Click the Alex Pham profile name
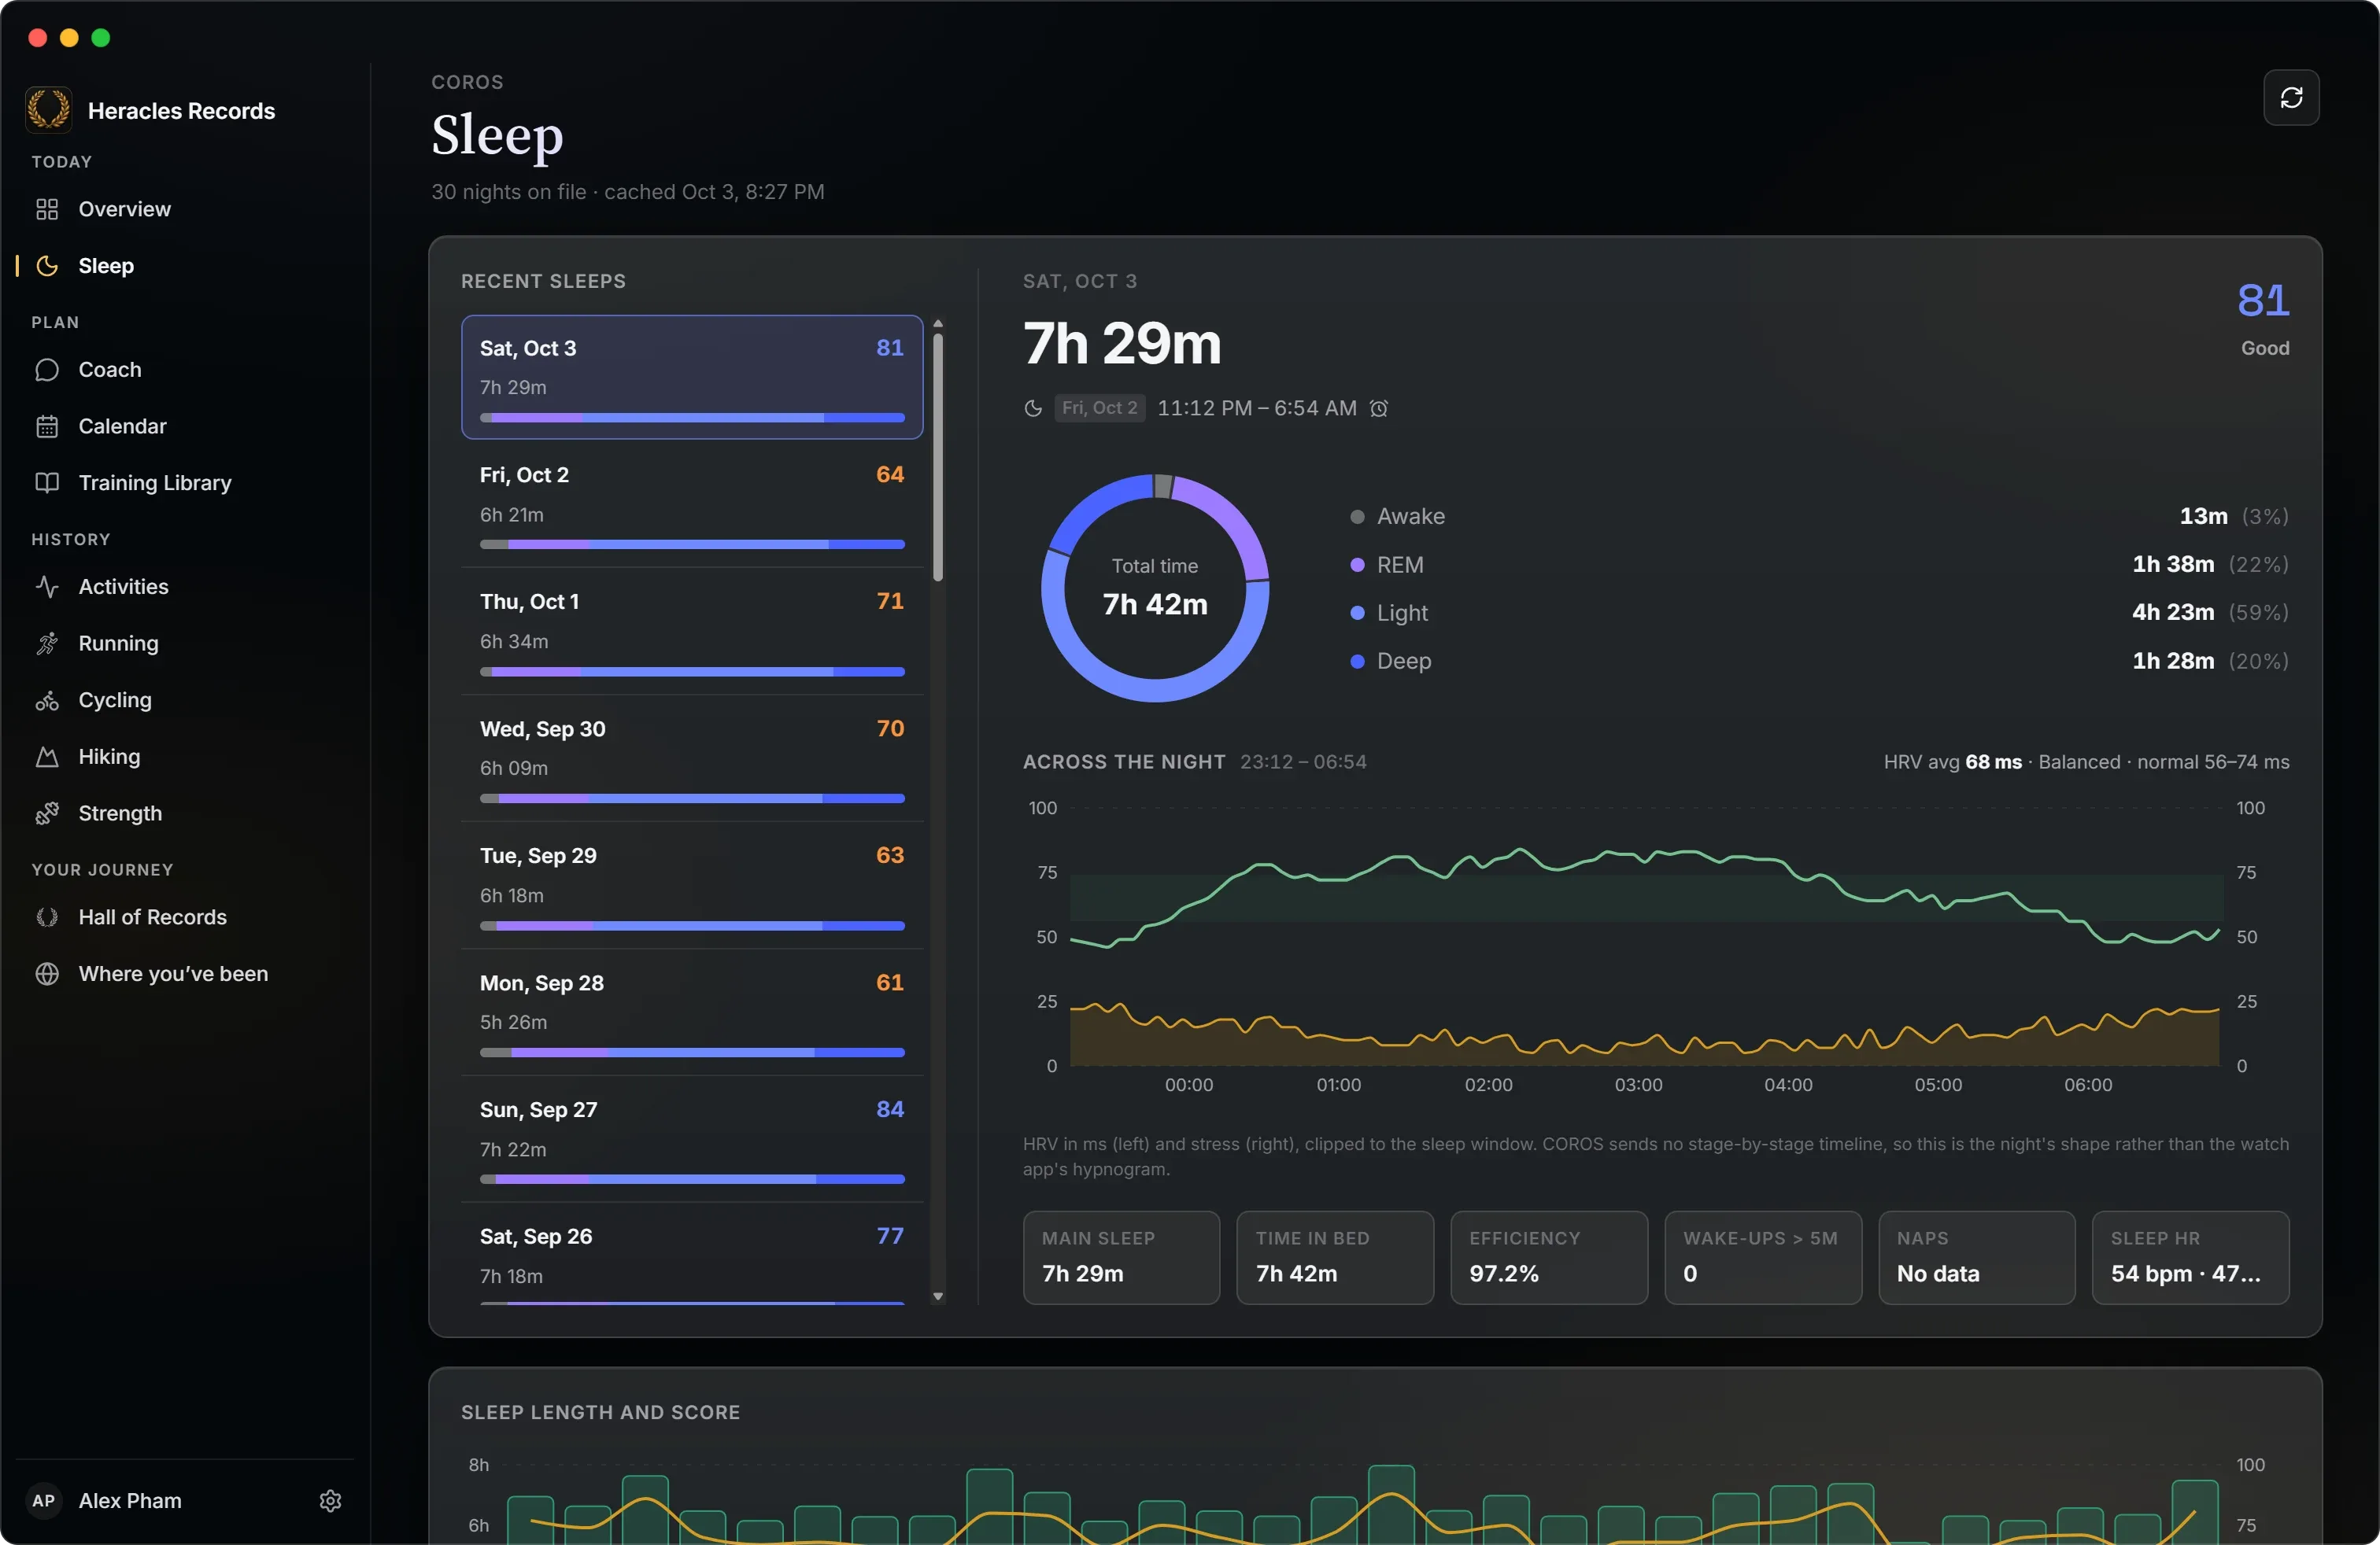The width and height of the screenshot is (2380, 1545). coord(130,1500)
